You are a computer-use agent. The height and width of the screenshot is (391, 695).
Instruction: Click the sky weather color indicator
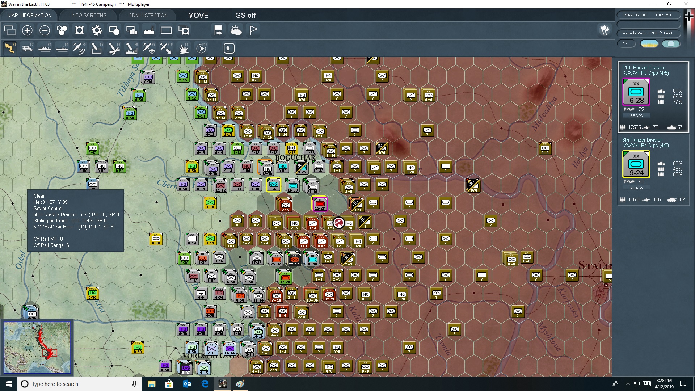coord(649,43)
